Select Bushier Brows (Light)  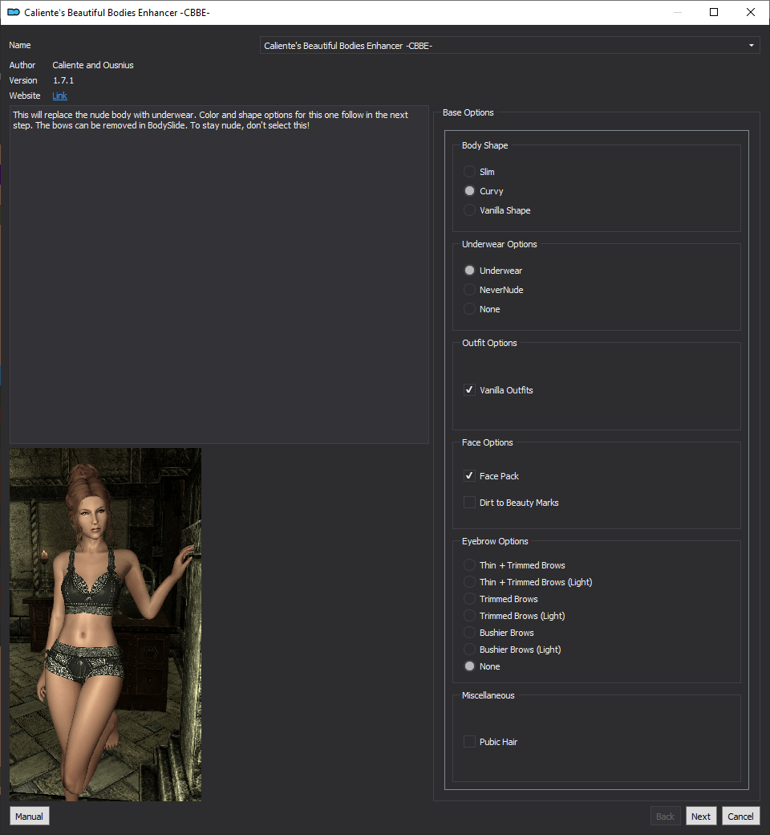click(x=513, y=650)
